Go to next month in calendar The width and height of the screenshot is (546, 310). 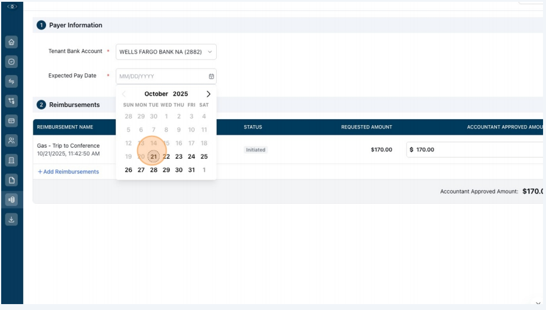click(x=208, y=94)
